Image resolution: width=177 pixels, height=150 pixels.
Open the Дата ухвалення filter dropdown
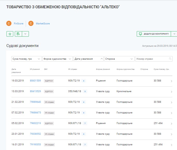88,59
